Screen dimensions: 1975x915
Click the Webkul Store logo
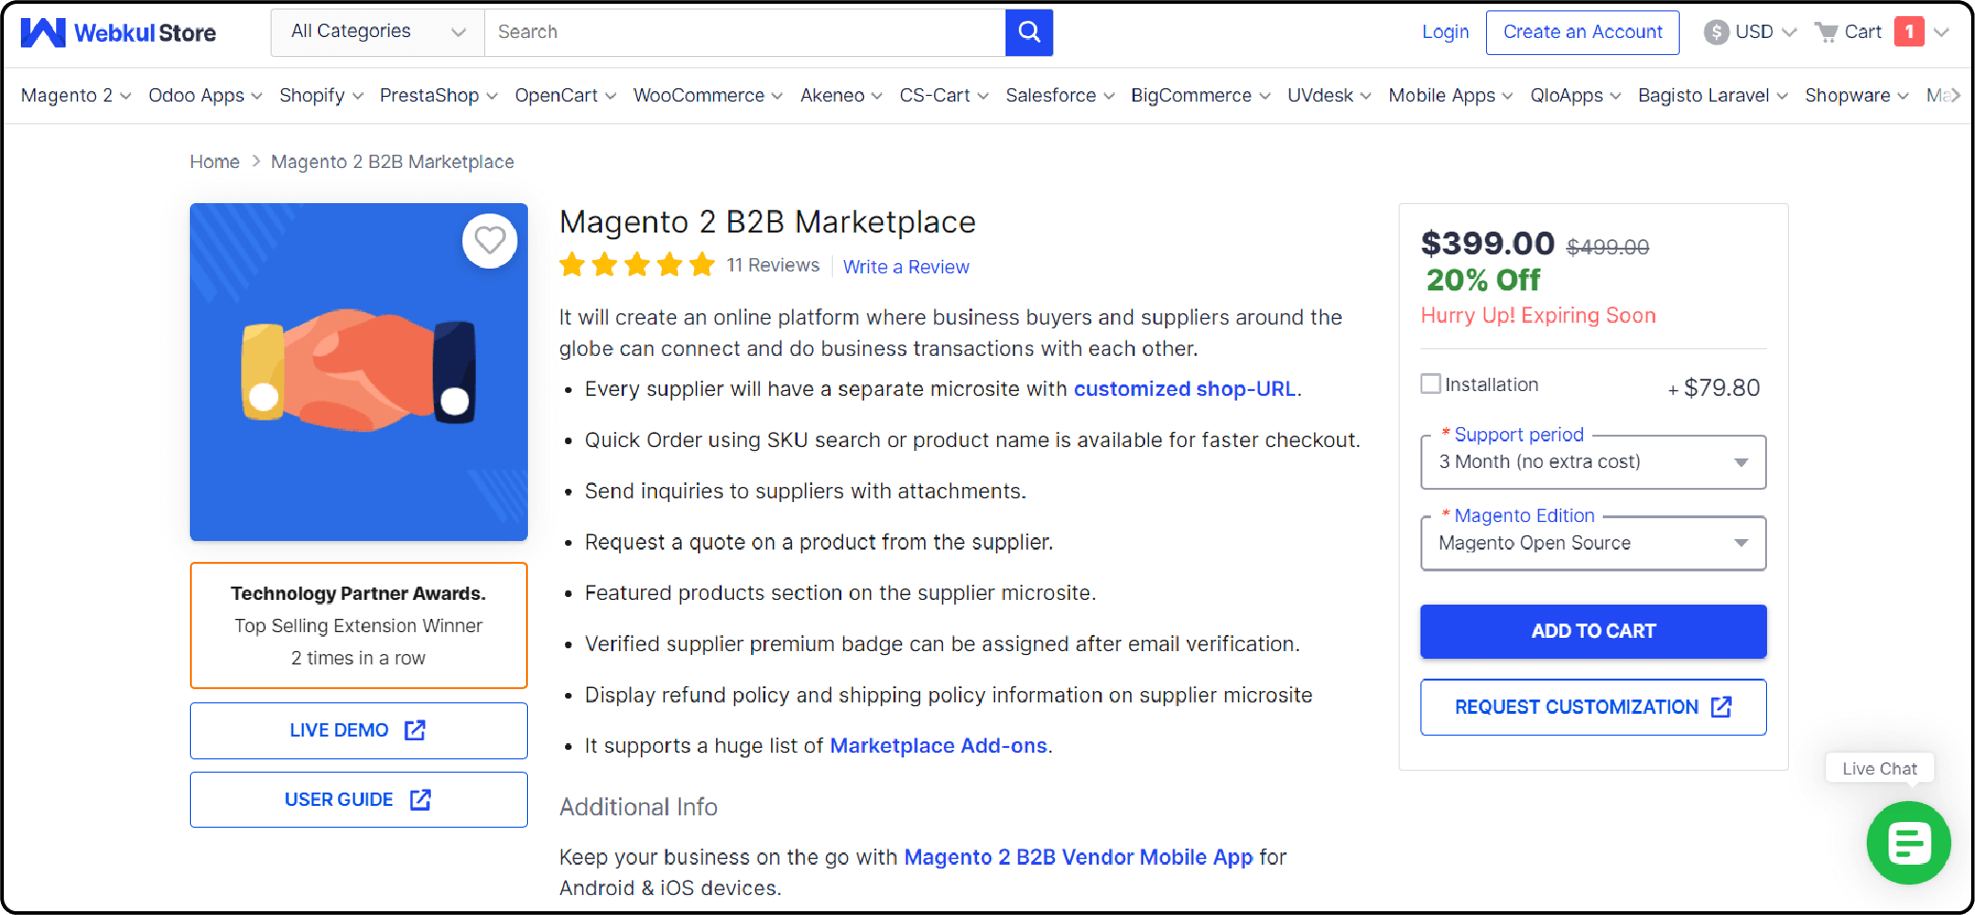(119, 32)
